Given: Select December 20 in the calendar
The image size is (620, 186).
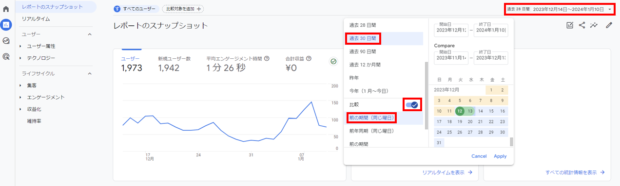Looking at the screenshot, I should click(470, 121).
